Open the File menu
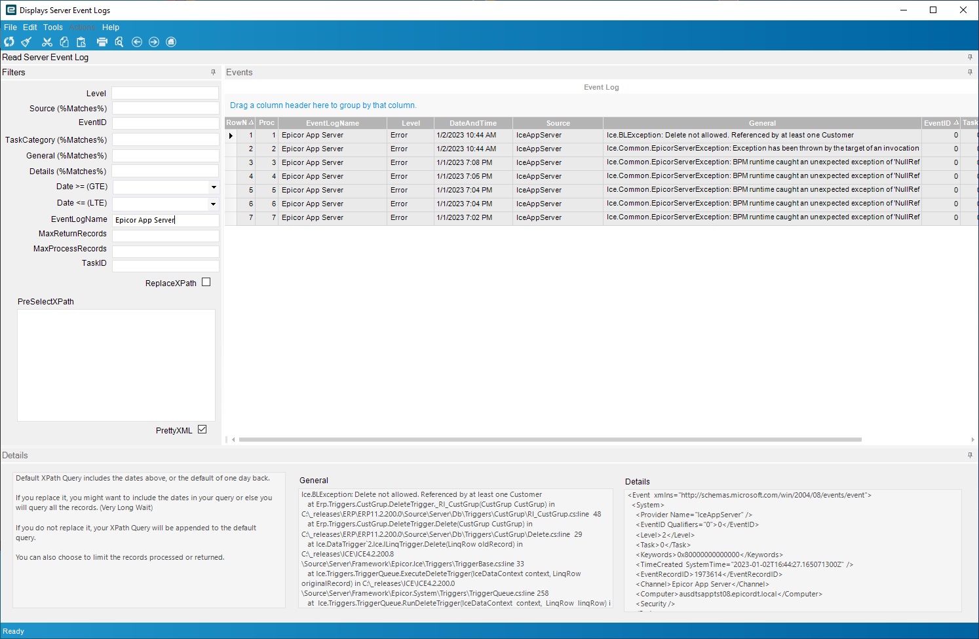 click(10, 27)
